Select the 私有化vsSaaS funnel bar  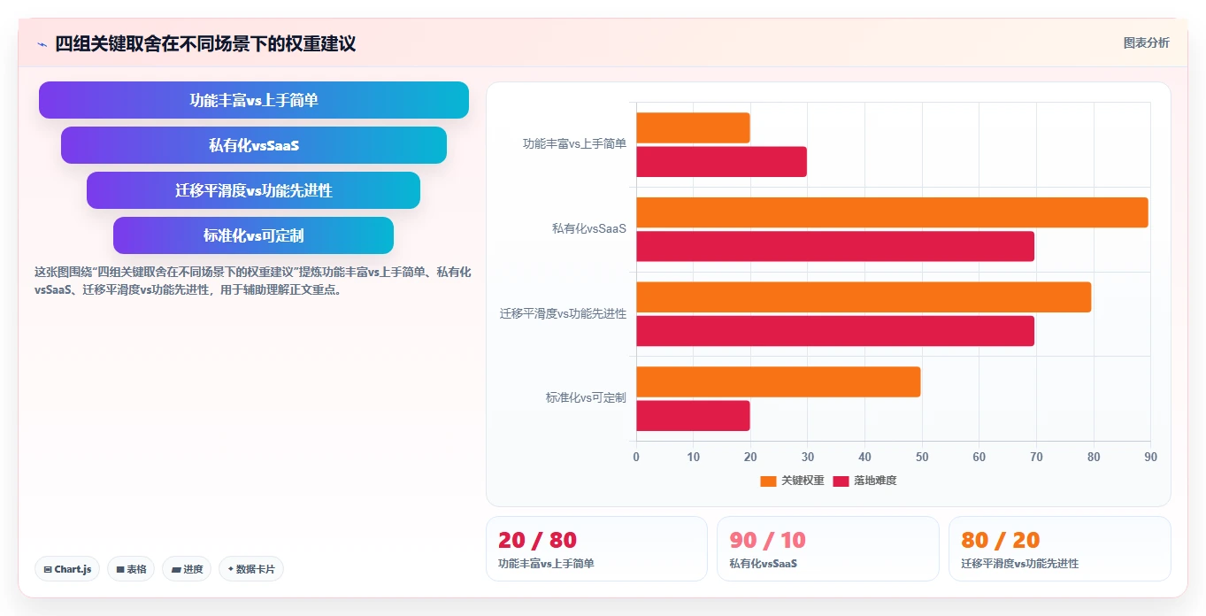click(x=254, y=145)
